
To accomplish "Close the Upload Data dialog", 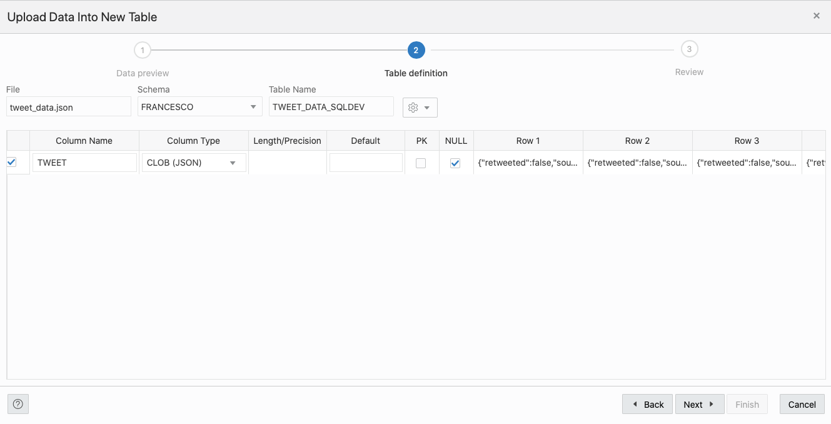I will 817,16.
